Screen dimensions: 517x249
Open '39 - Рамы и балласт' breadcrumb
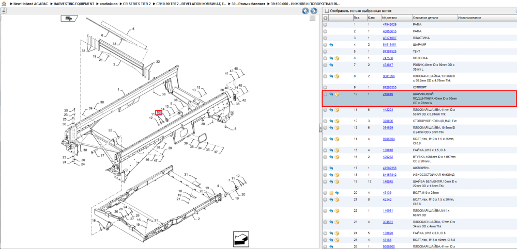249,4
